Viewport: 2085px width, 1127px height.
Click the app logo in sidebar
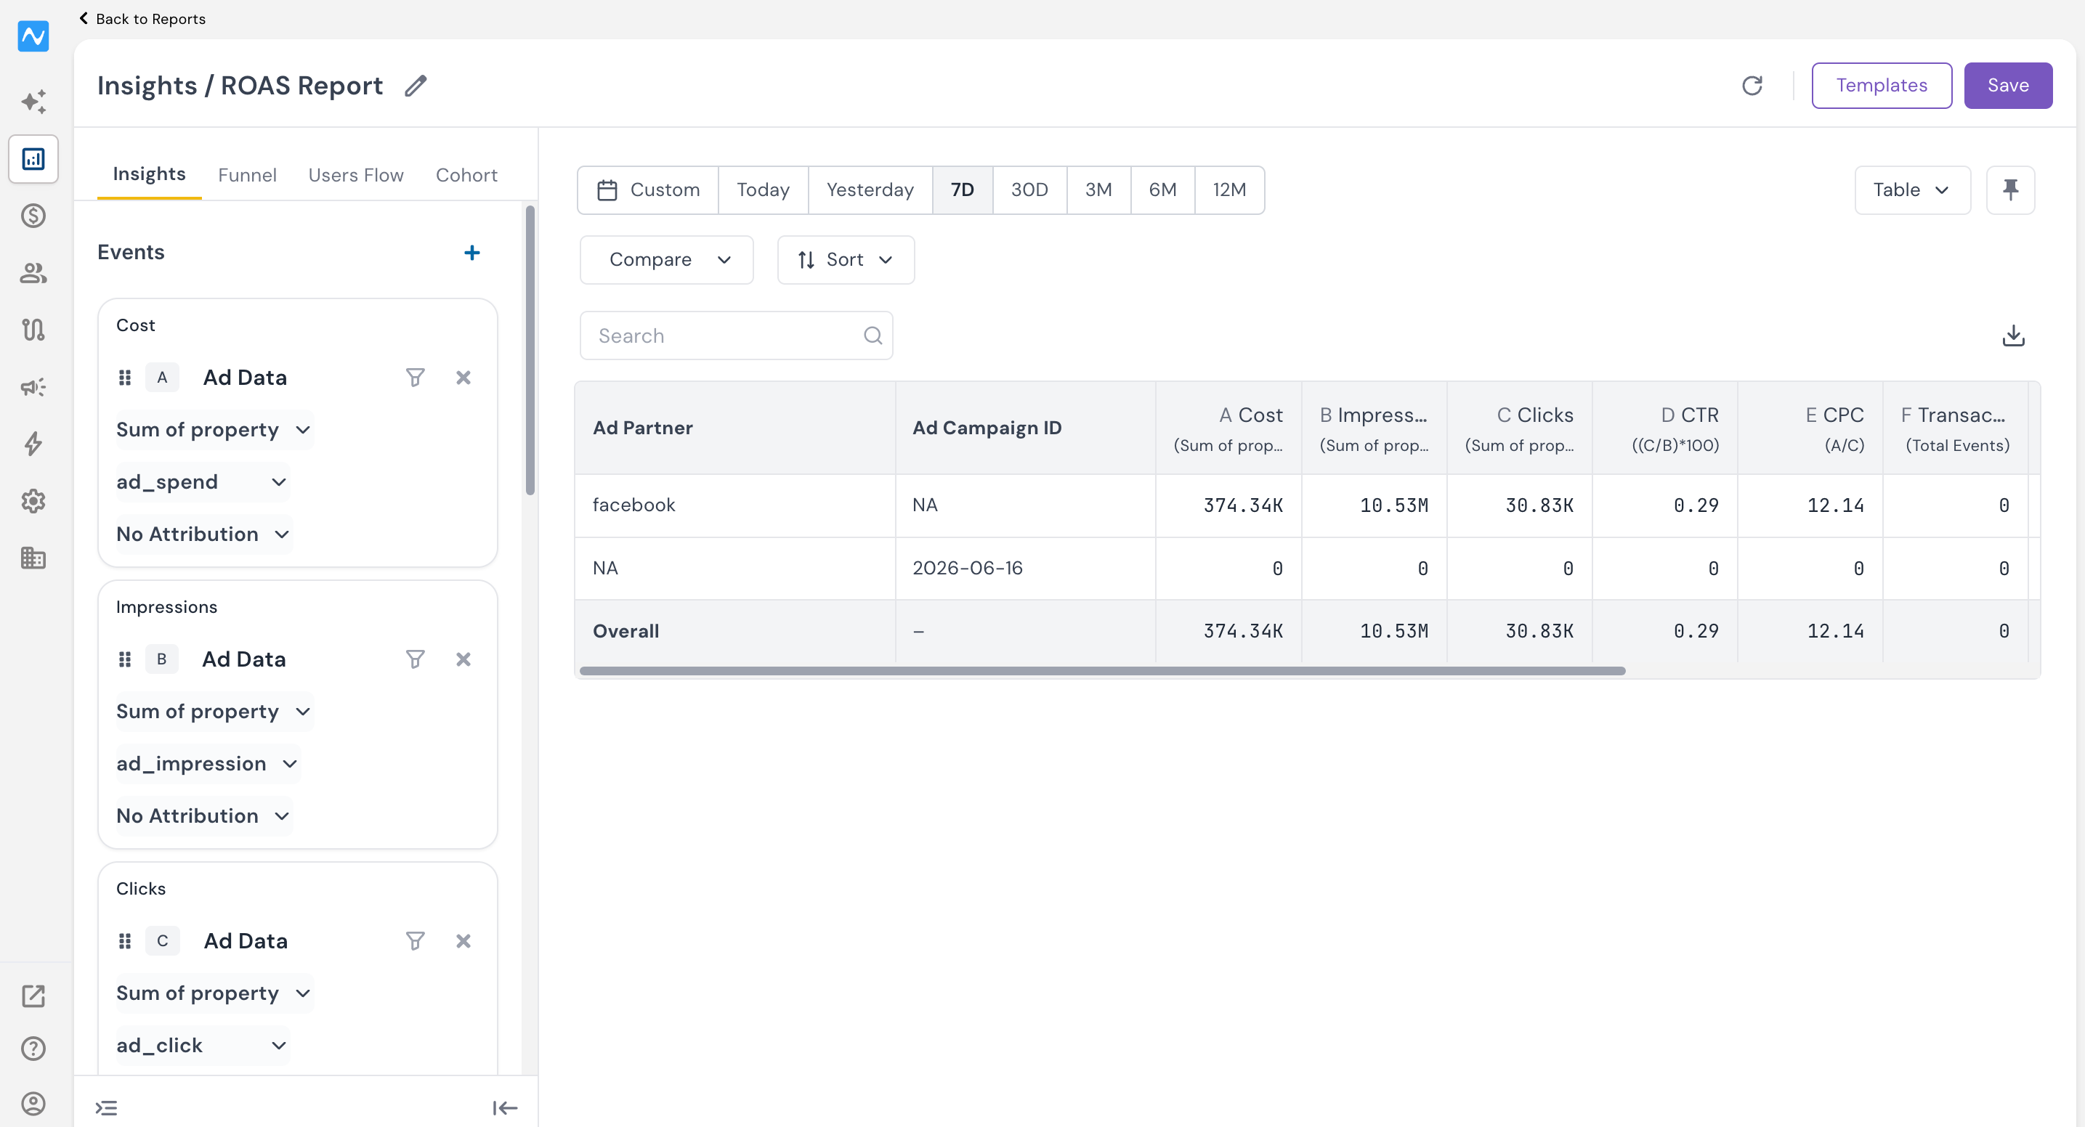tap(33, 36)
